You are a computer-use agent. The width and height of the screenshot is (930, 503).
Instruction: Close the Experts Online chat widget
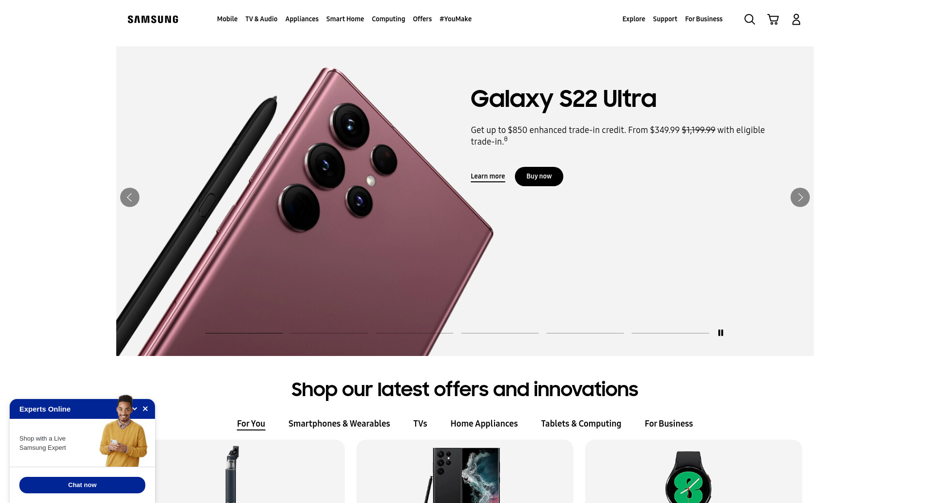coord(145,409)
